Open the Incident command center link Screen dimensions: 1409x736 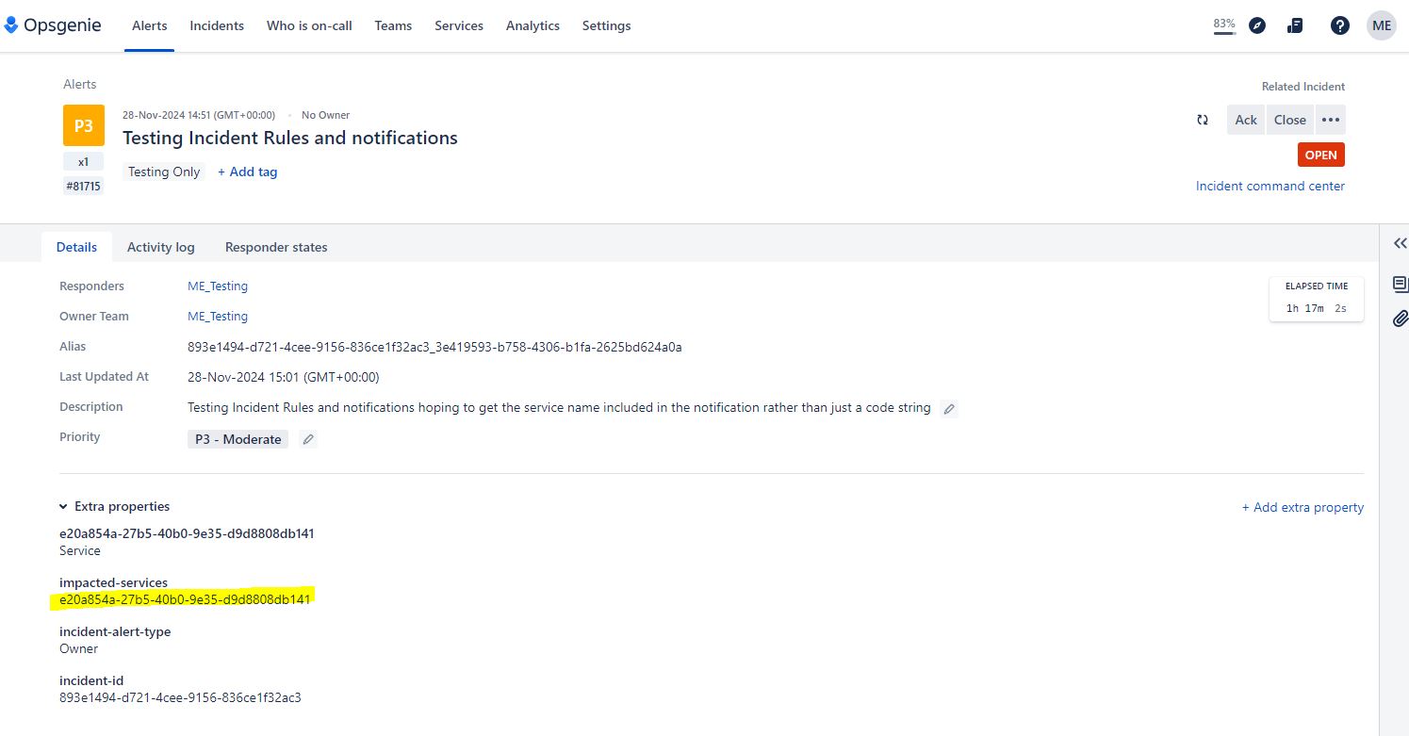click(x=1270, y=186)
